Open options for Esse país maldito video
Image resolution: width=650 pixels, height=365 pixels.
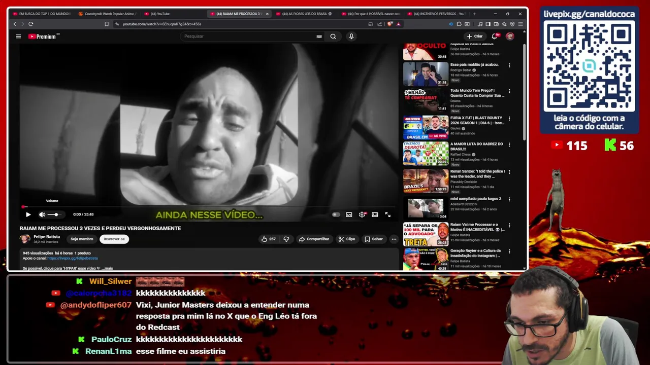tap(509, 65)
